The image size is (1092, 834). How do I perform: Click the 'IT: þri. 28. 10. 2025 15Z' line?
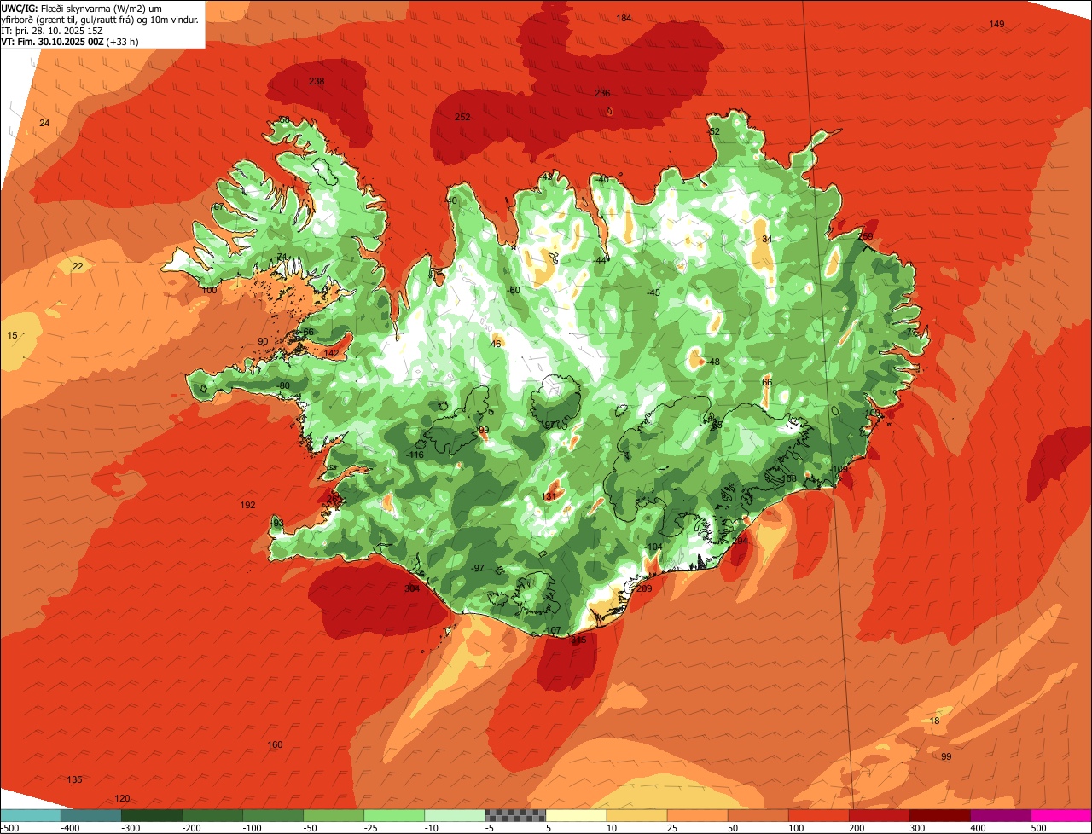click(x=52, y=31)
